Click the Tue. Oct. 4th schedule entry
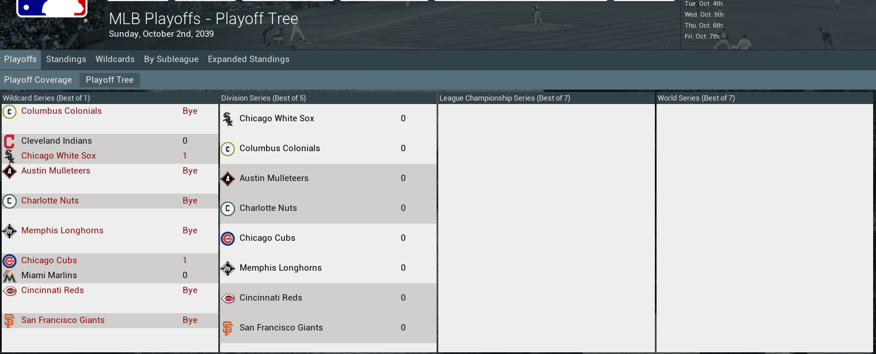This screenshot has width=876, height=354. pos(704,3)
